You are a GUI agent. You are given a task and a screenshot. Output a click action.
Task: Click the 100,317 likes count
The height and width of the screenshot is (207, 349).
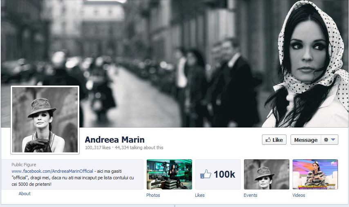coord(98,148)
